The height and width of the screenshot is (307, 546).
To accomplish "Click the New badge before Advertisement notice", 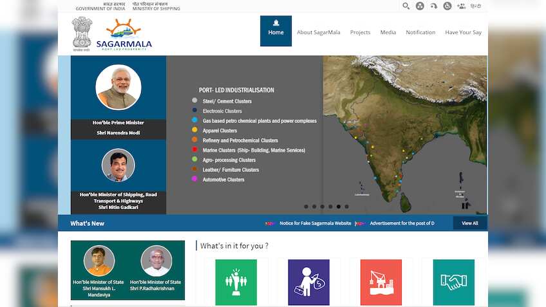I will coord(360,223).
